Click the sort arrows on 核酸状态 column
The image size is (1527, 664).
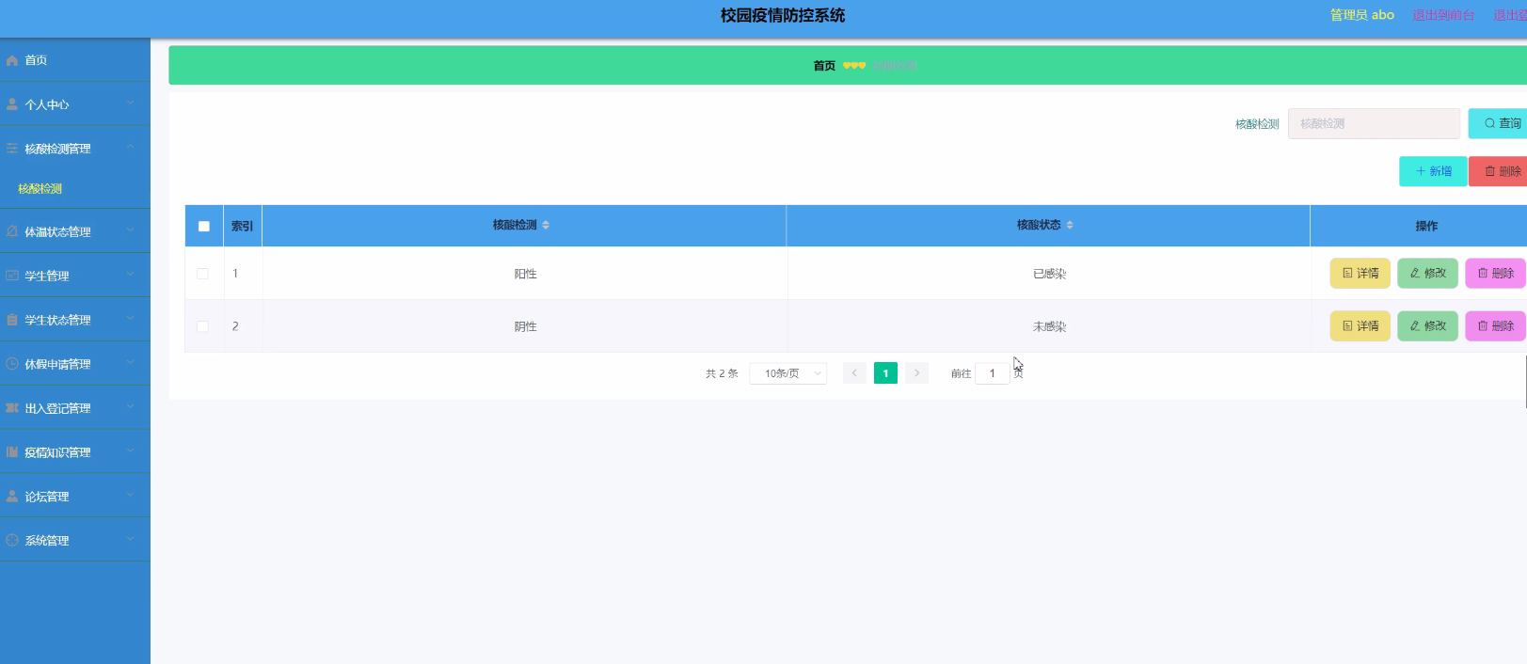point(1070,225)
